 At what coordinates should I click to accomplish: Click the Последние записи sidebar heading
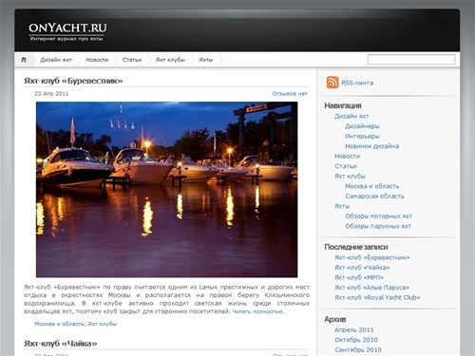tap(356, 247)
